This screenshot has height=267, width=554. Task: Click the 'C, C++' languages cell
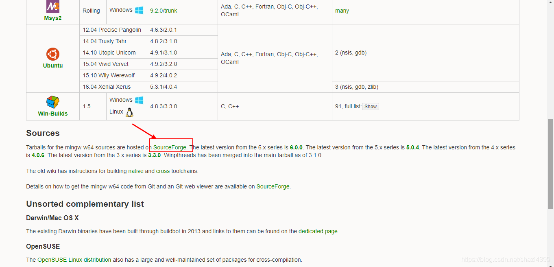(x=275, y=106)
